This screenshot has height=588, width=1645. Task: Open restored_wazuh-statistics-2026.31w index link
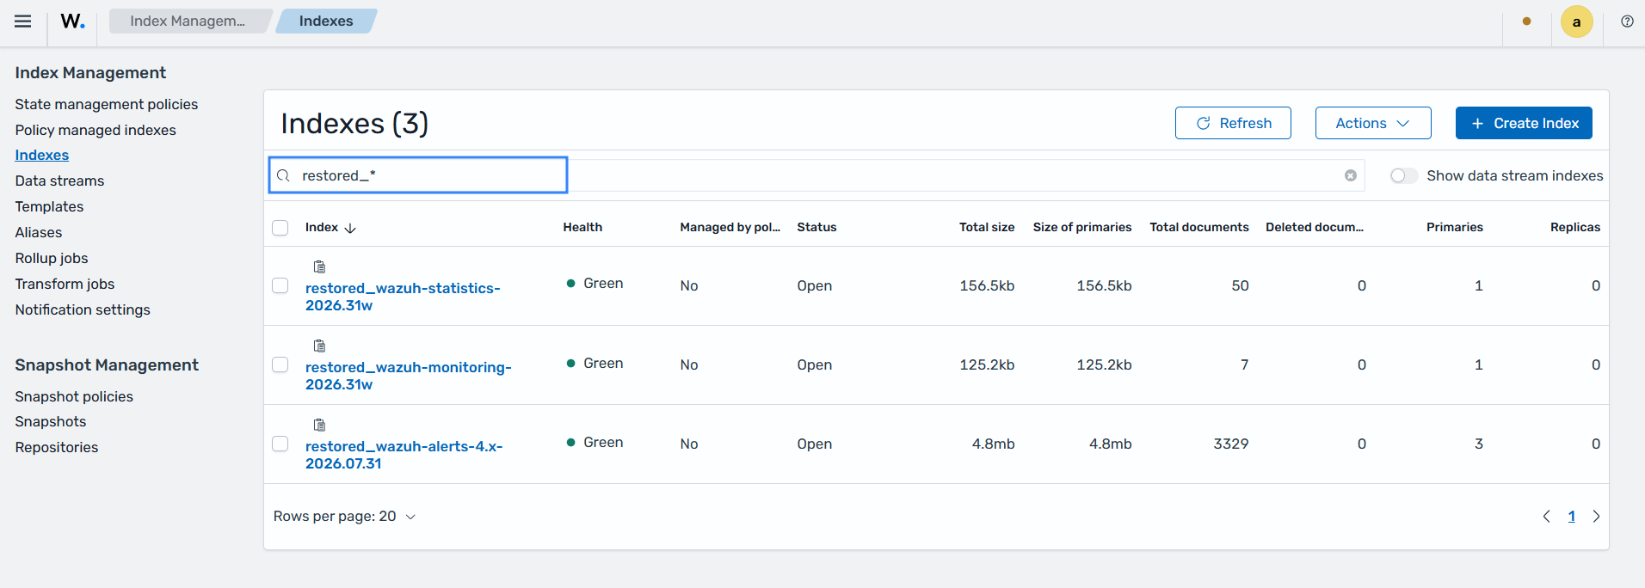(403, 297)
